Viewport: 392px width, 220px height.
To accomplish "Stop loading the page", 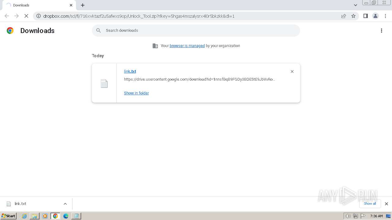I will click(26, 16).
